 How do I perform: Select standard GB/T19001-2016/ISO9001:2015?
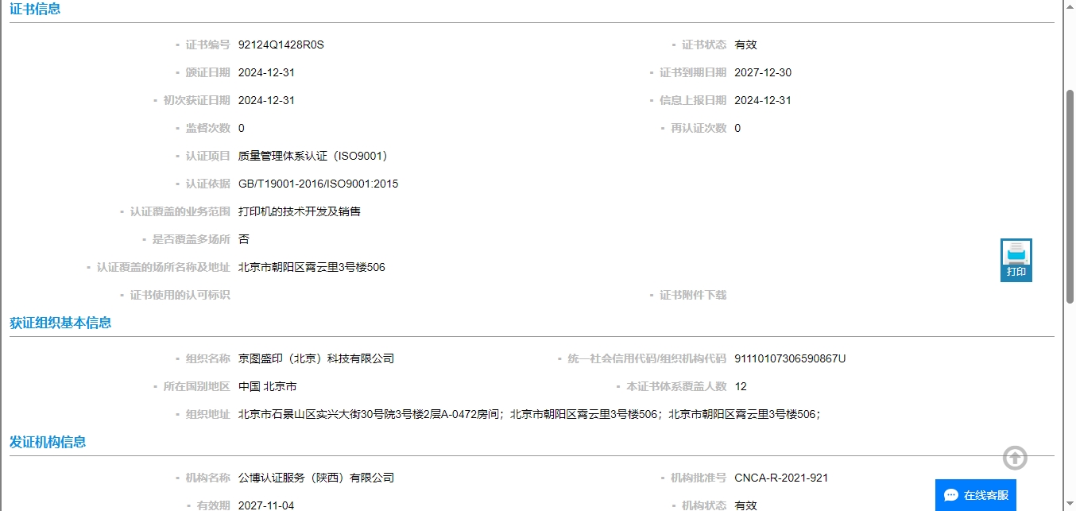click(319, 184)
